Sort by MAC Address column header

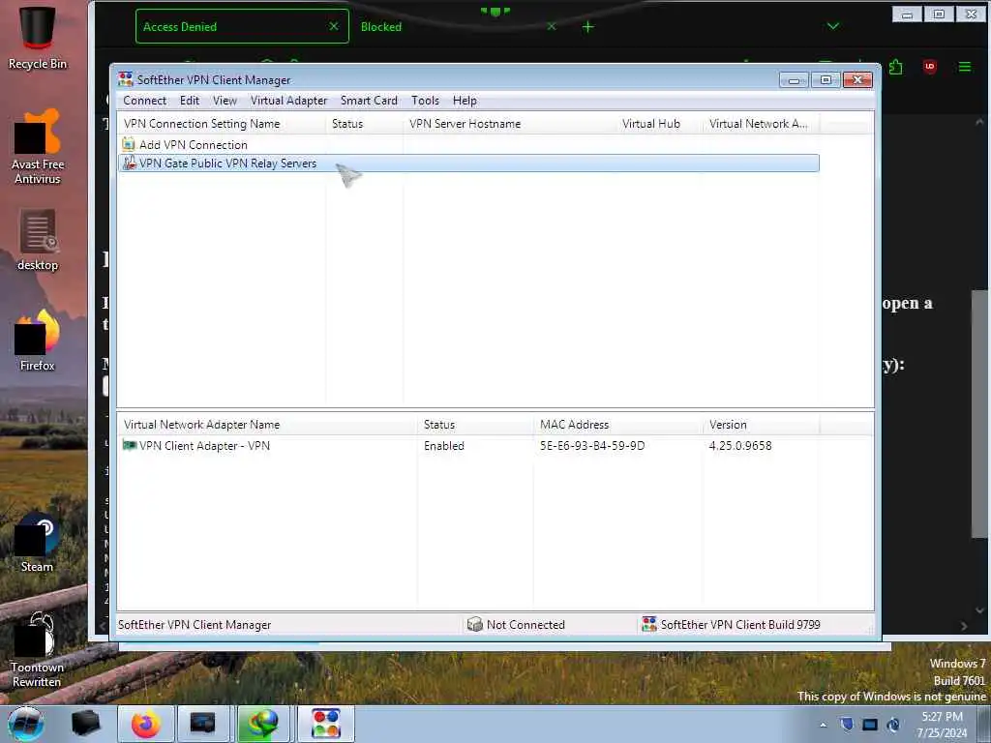pos(616,425)
